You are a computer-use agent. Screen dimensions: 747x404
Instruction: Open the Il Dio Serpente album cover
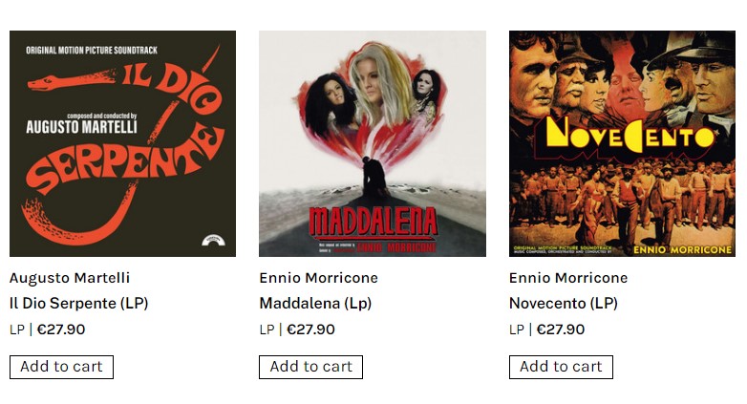tap(122, 143)
